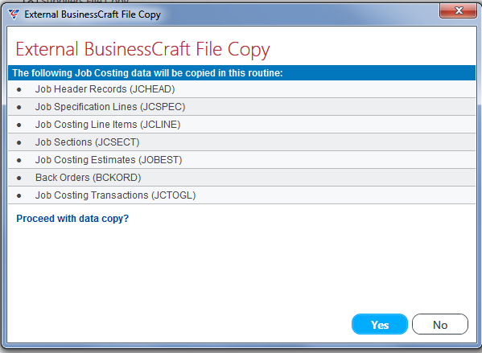Select the Job Specification Lines (JCSPEC) row

coord(241,107)
